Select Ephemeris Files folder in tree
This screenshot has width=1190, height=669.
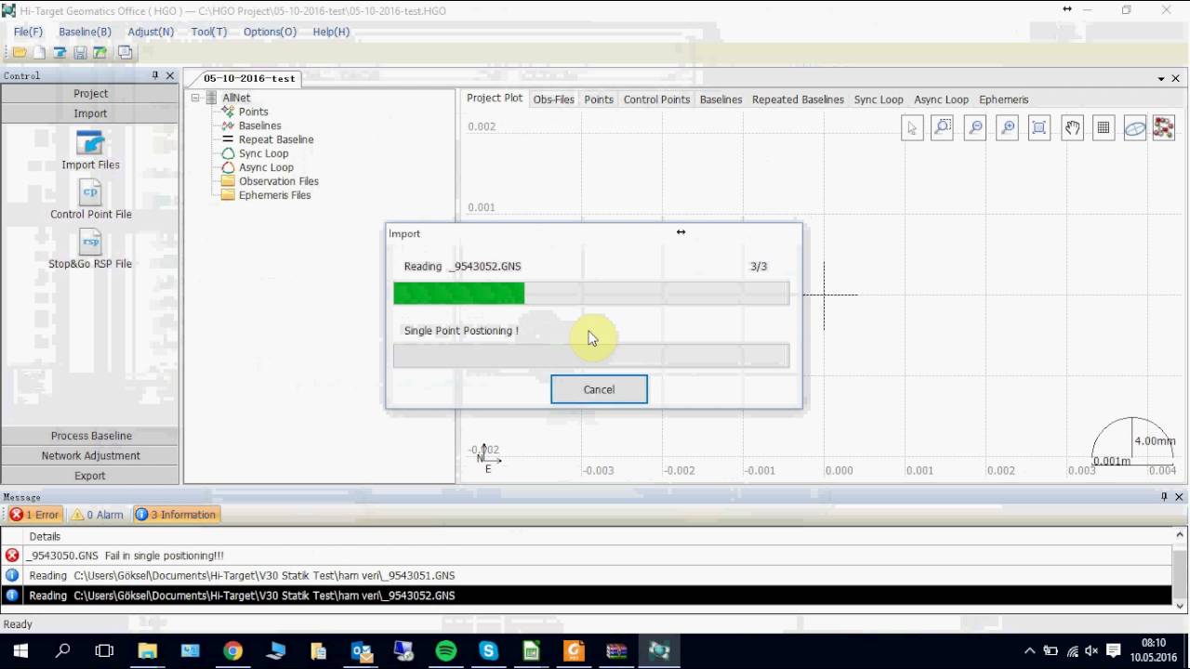coord(274,195)
